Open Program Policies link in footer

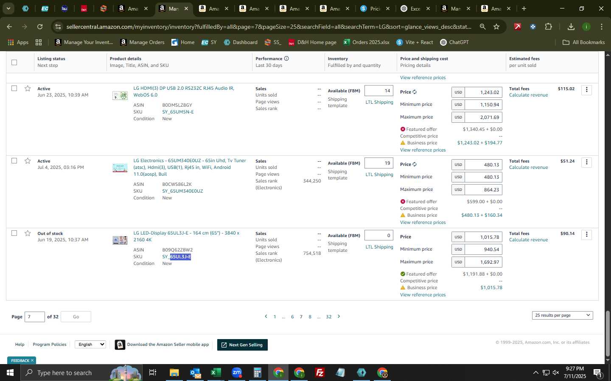click(x=50, y=344)
